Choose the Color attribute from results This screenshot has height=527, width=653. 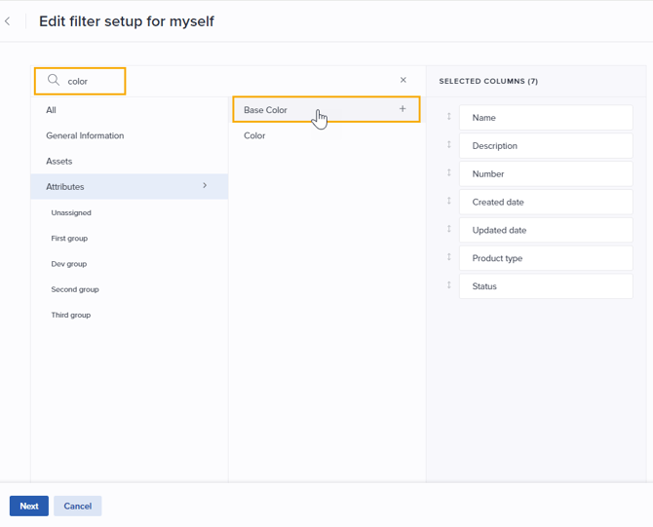click(254, 135)
